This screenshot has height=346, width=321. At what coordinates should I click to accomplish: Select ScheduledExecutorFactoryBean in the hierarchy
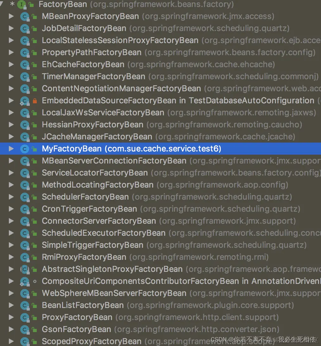coord(160,233)
